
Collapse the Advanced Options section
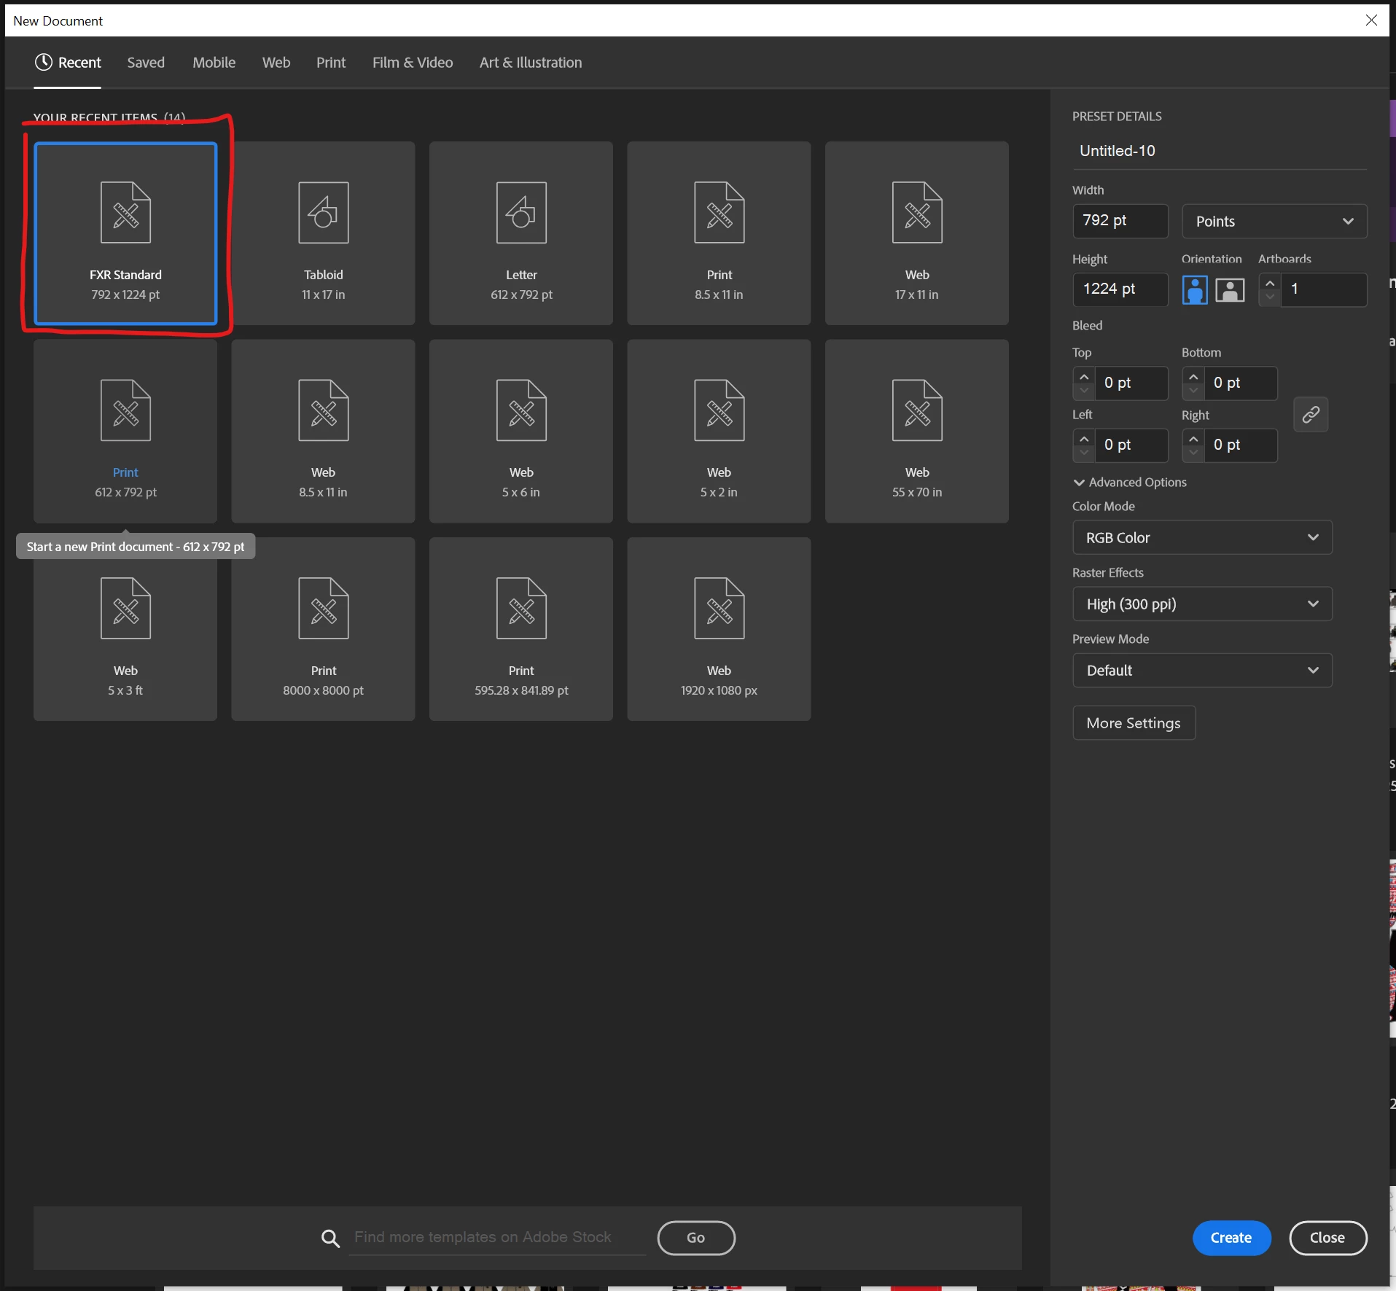click(1130, 483)
